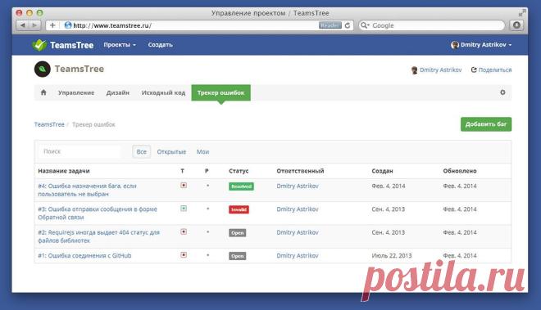The image size is (541, 310).
Task: Open Dmitry Astrikov user dropdown in header
Action: pyautogui.click(x=481, y=45)
